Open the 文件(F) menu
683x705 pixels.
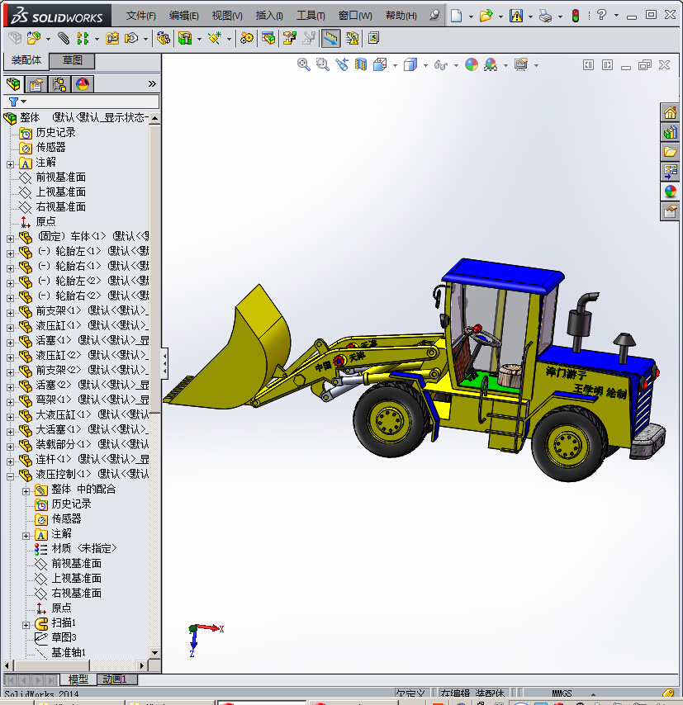(141, 16)
